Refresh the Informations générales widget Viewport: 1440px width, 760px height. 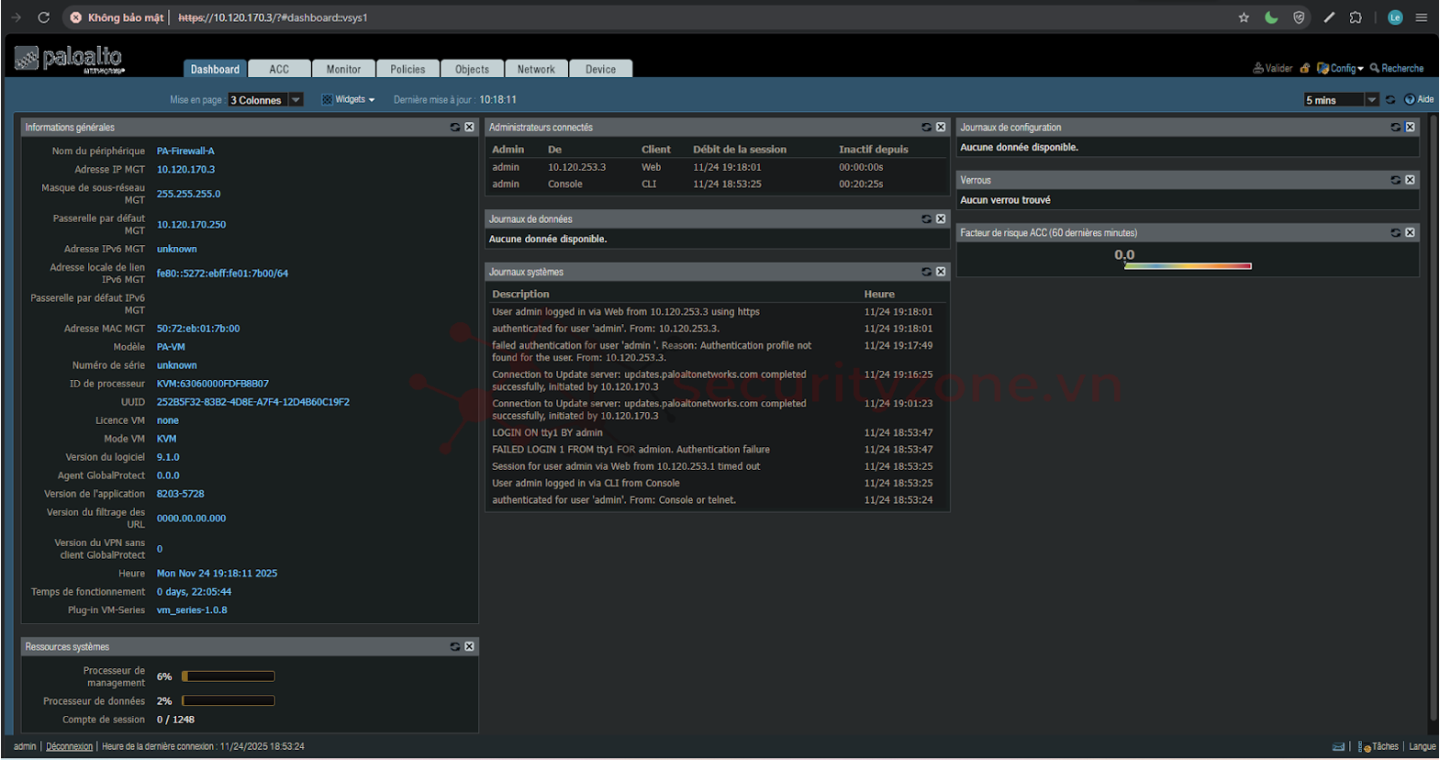point(455,128)
